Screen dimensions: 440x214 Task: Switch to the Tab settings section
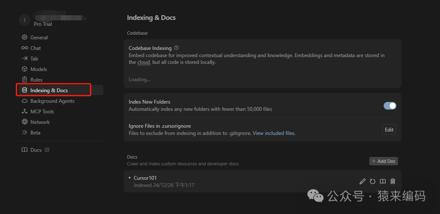[34, 59]
